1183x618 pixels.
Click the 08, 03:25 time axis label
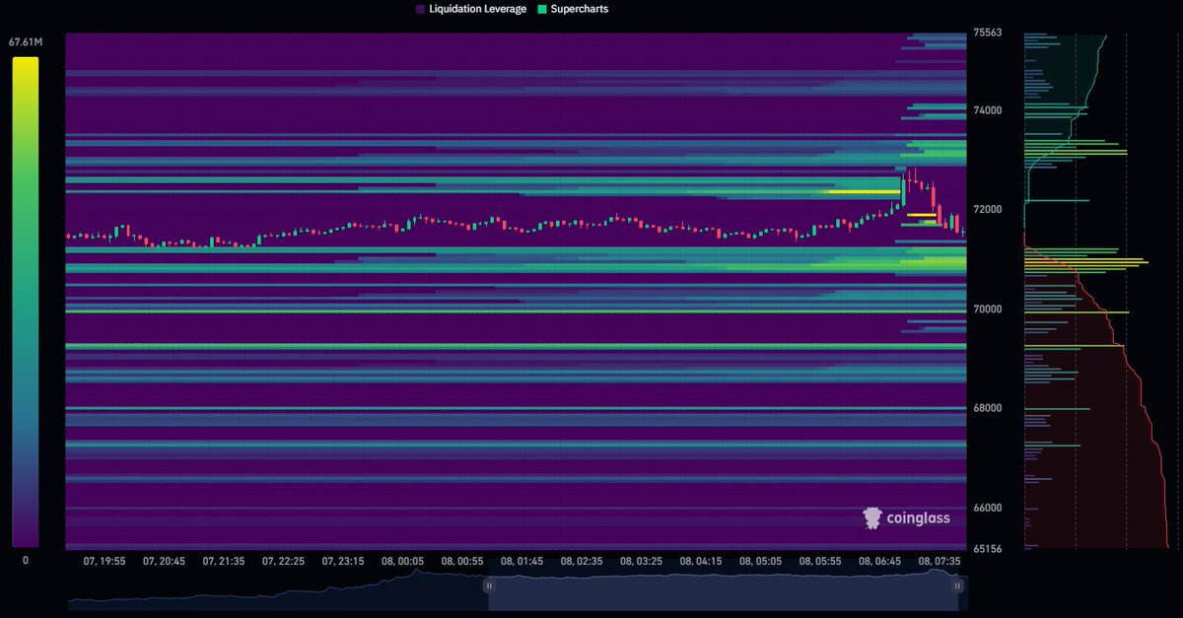(641, 561)
